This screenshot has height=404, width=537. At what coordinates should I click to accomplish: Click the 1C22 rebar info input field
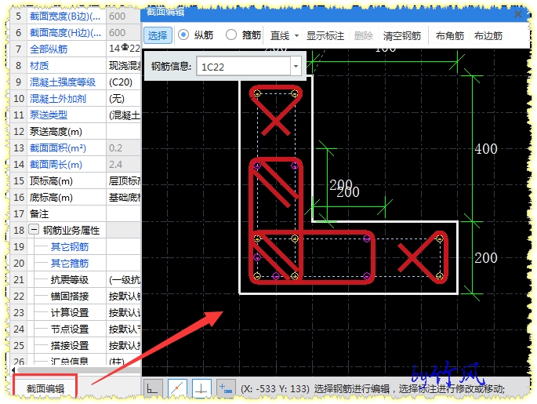[x=244, y=67]
